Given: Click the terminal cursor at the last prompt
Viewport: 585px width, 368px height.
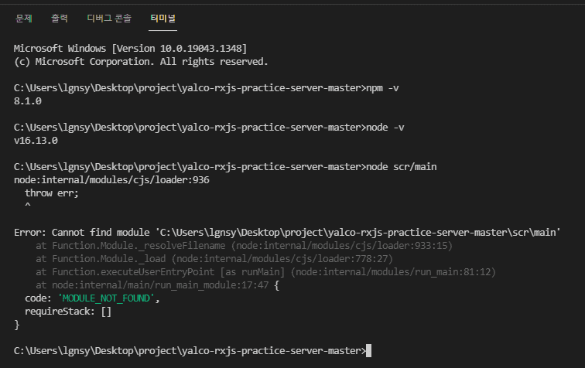Looking at the screenshot, I should point(368,350).
